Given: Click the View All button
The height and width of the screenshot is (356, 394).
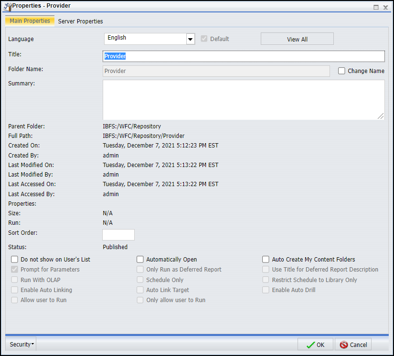Looking at the screenshot, I should [297, 39].
